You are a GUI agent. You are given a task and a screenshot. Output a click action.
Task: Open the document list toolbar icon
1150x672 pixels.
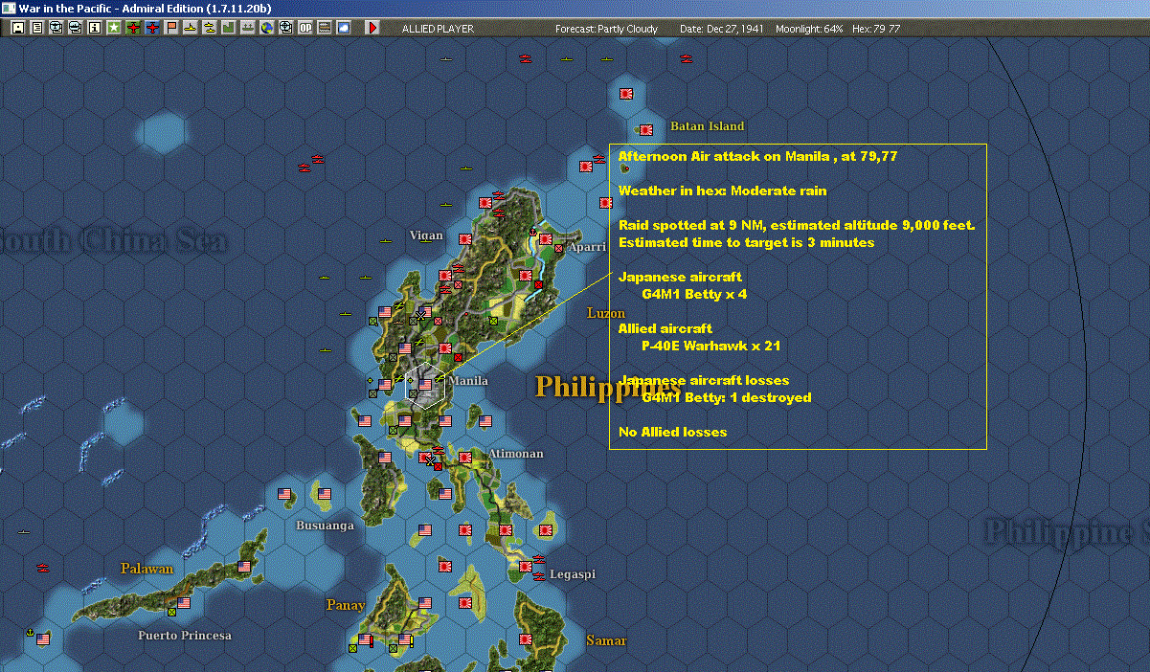pyautogui.click(x=37, y=28)
